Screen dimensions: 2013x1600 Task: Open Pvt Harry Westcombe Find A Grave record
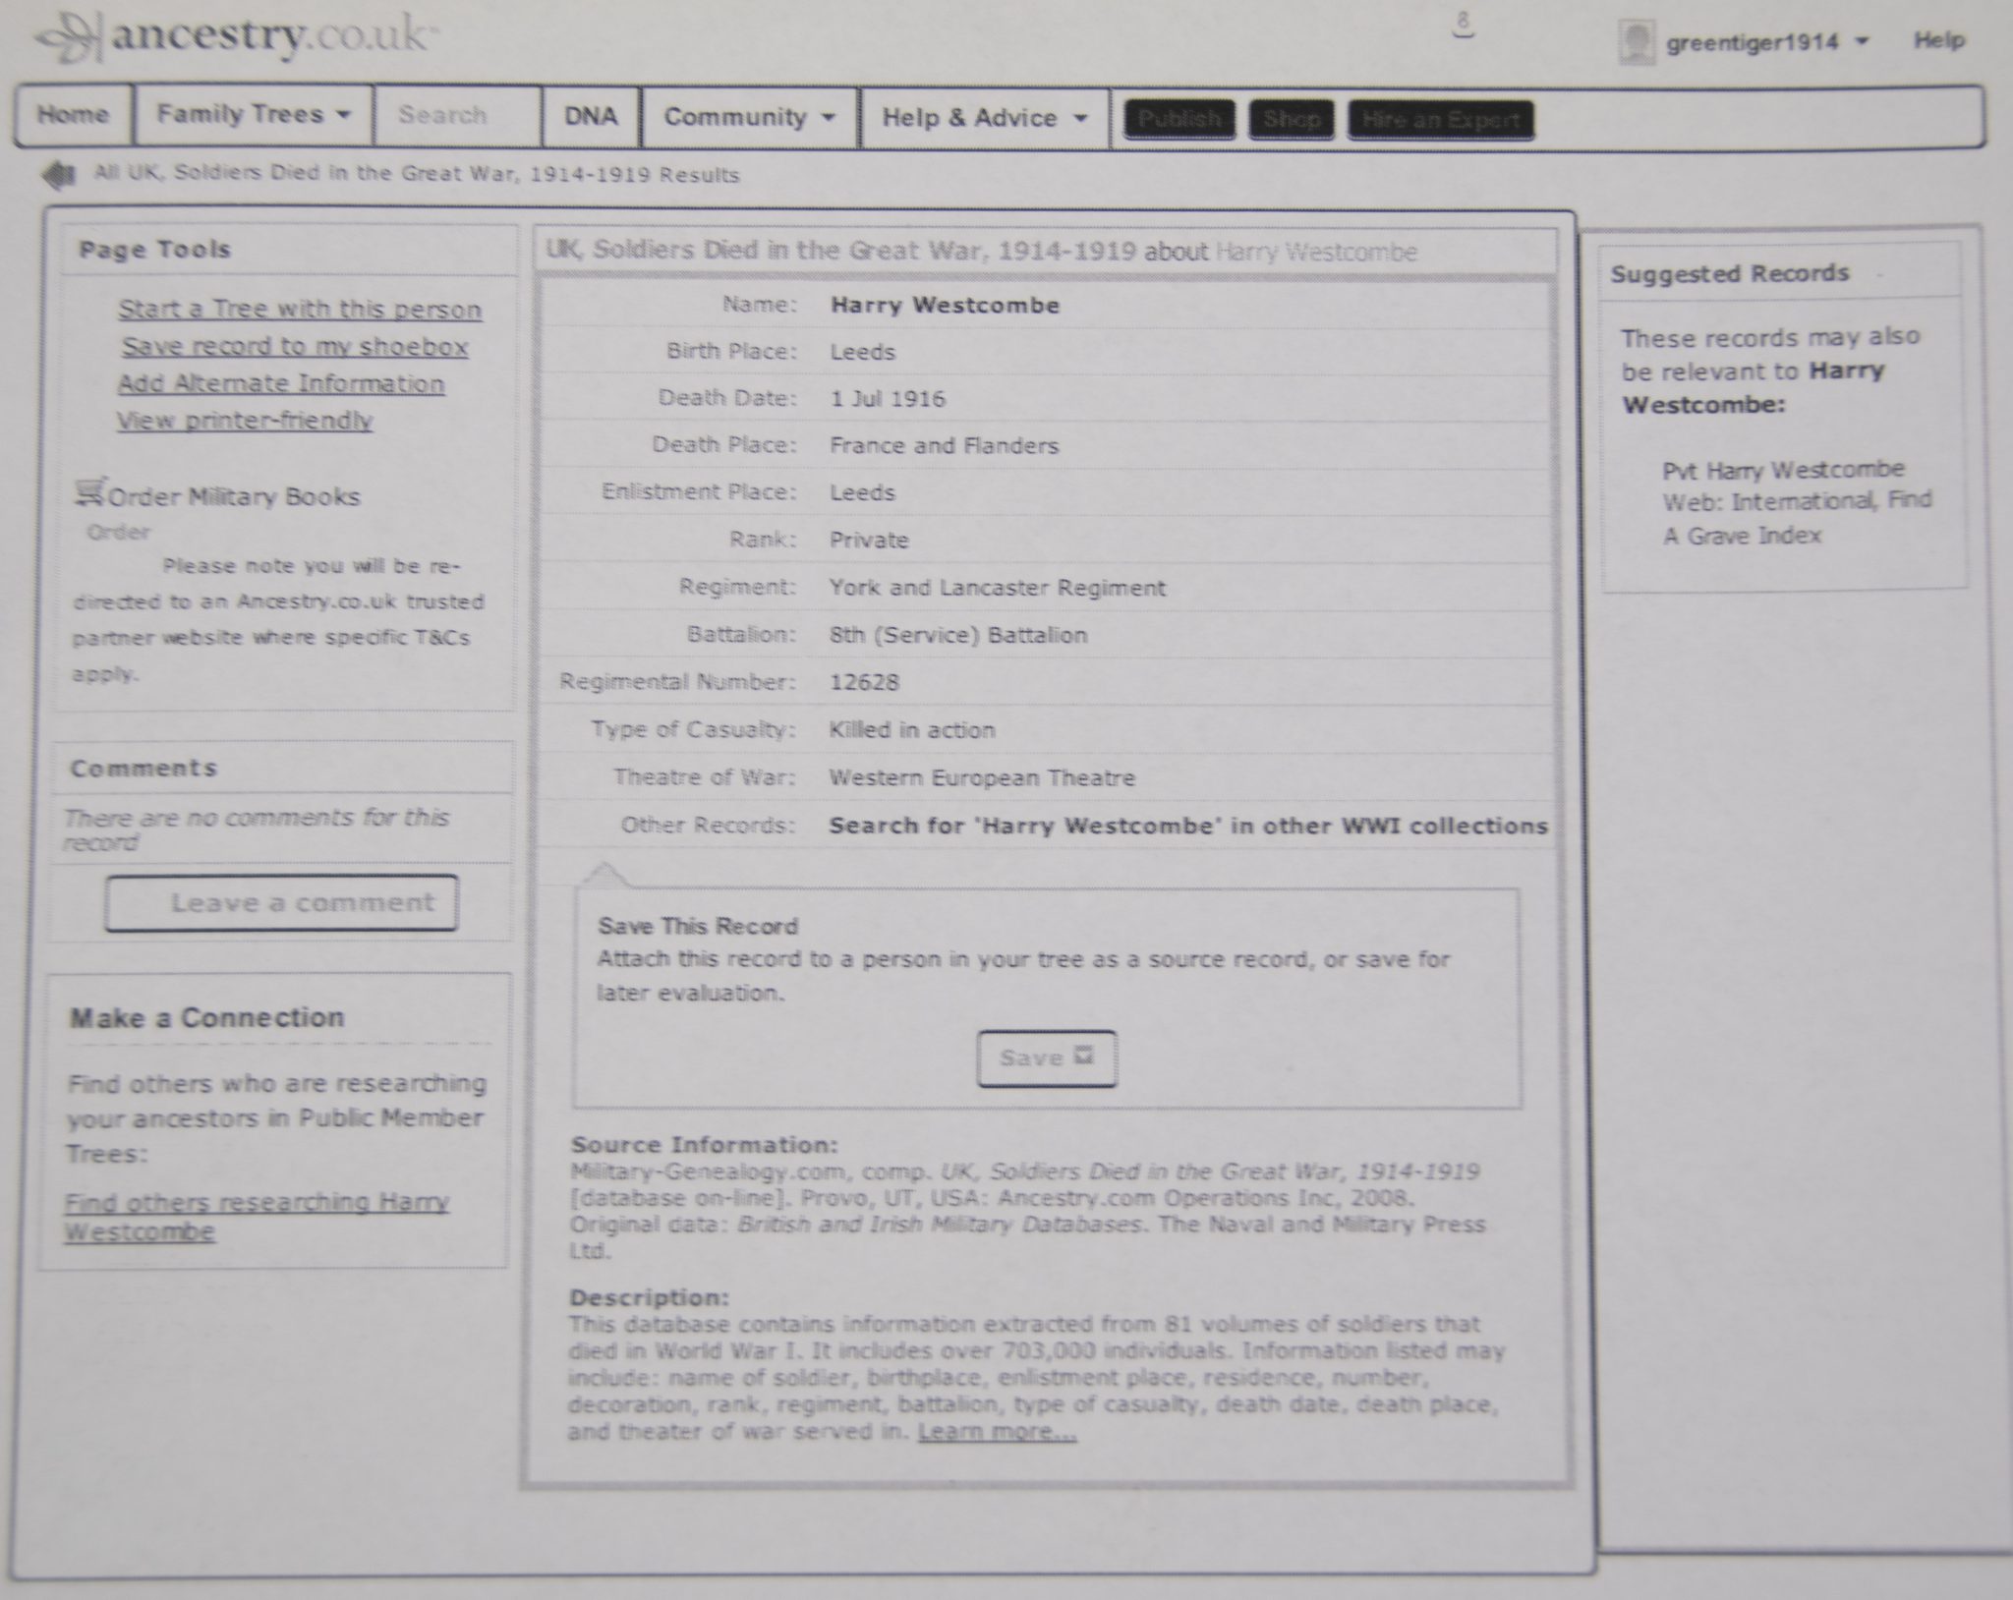(1783, 471)
